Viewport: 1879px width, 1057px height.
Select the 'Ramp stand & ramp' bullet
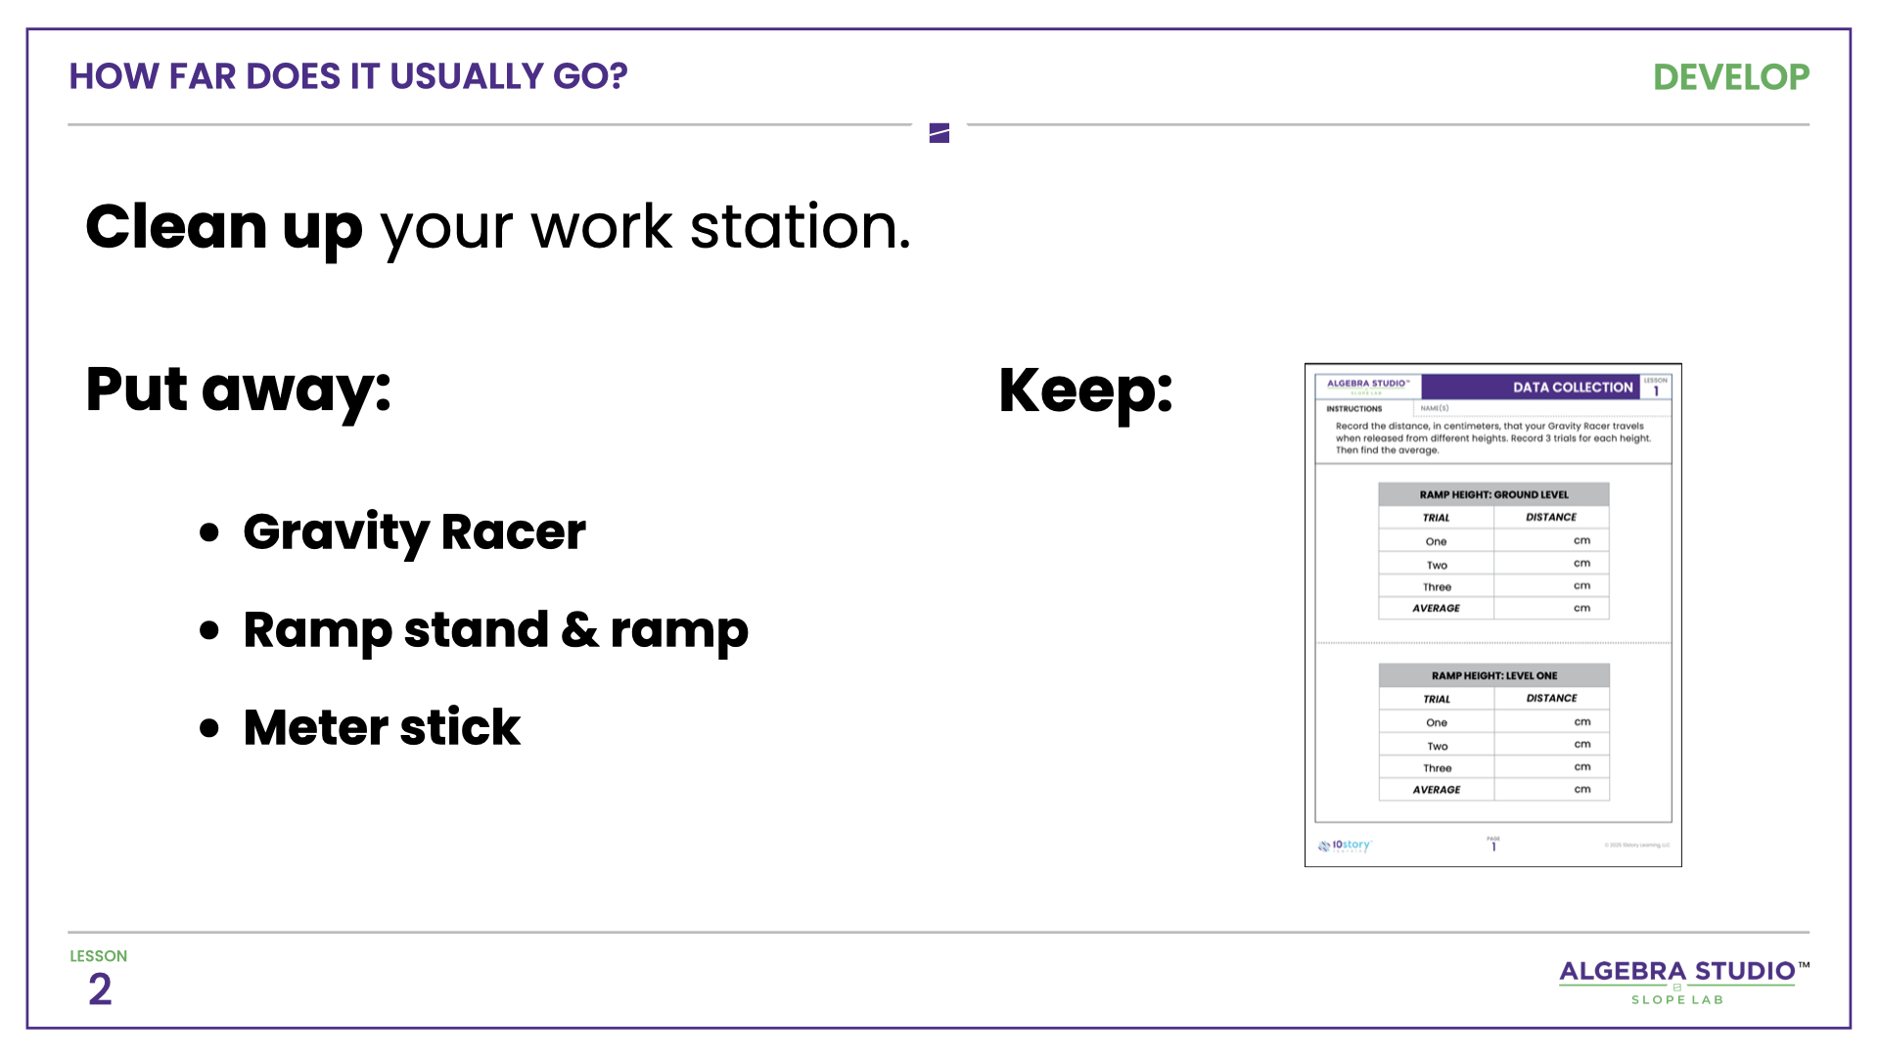click(495, 630)
